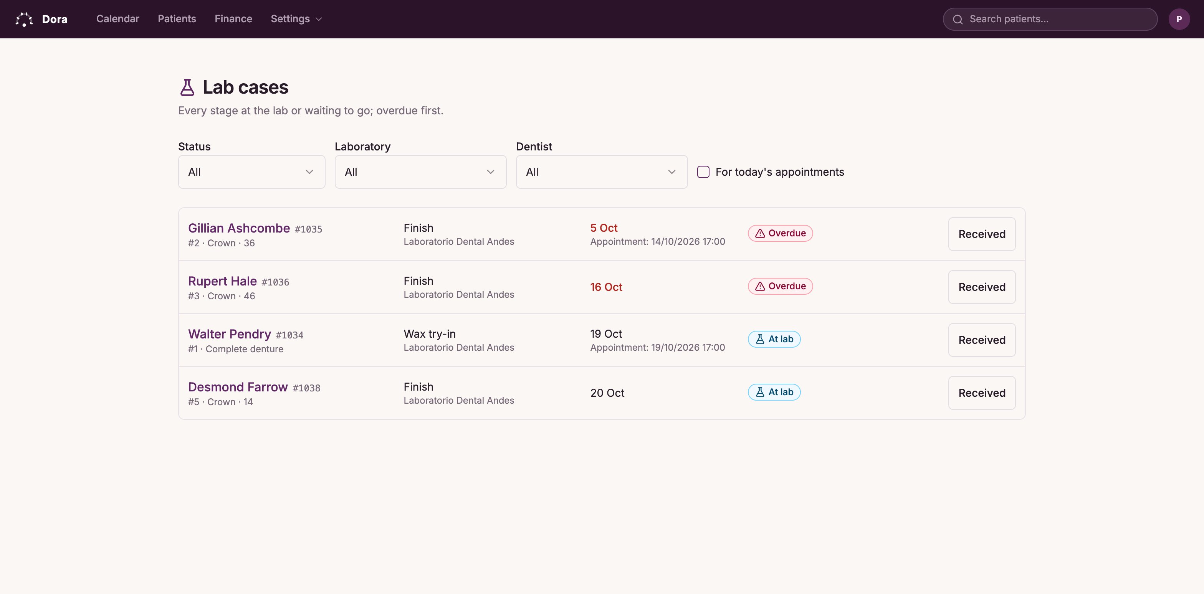Open Rupert Hale's patient record

(x=222, y=281)
